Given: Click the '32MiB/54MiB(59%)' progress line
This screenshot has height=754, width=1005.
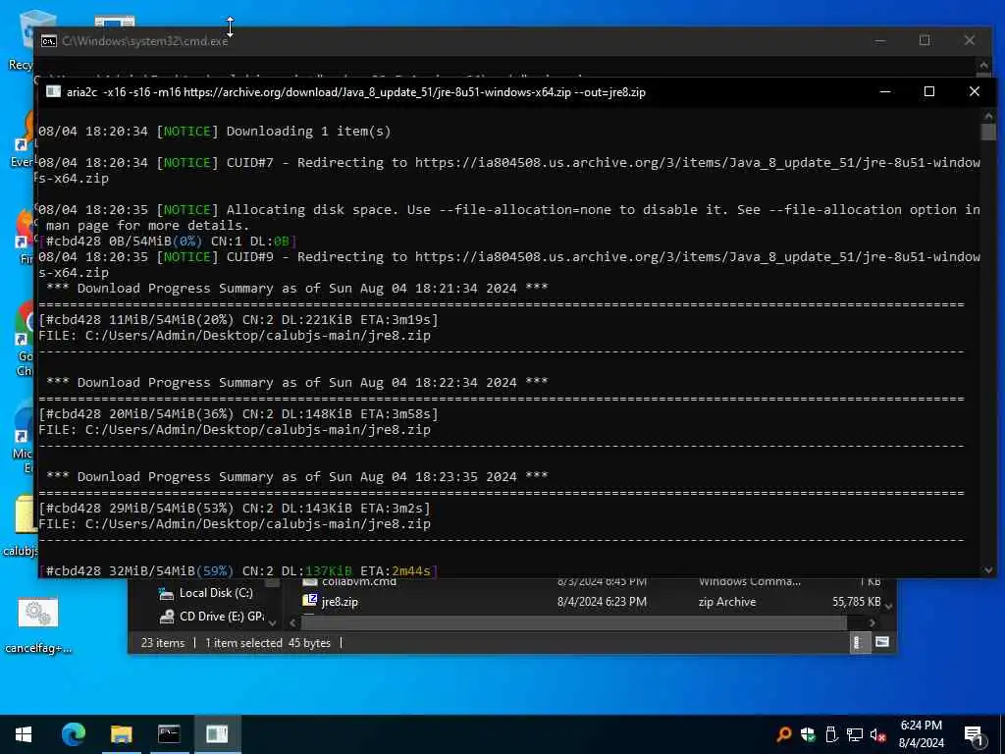Looking at the screenshot, I should click(238, 571).
